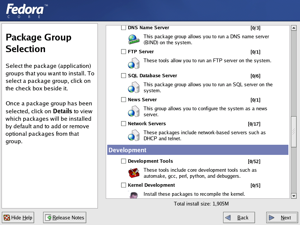Click the Kernel Development icon

tap(134, 195)
